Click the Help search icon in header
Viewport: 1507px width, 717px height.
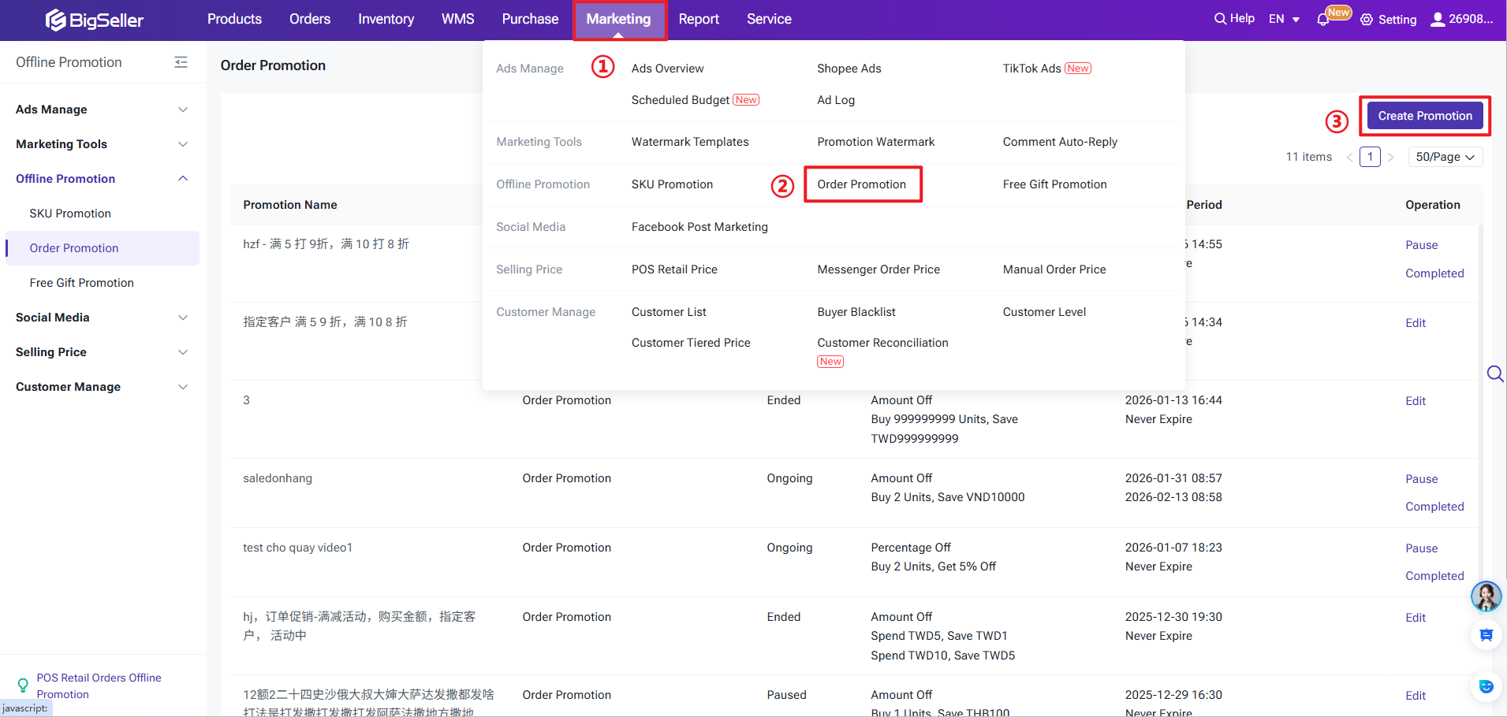[1220, 19]
